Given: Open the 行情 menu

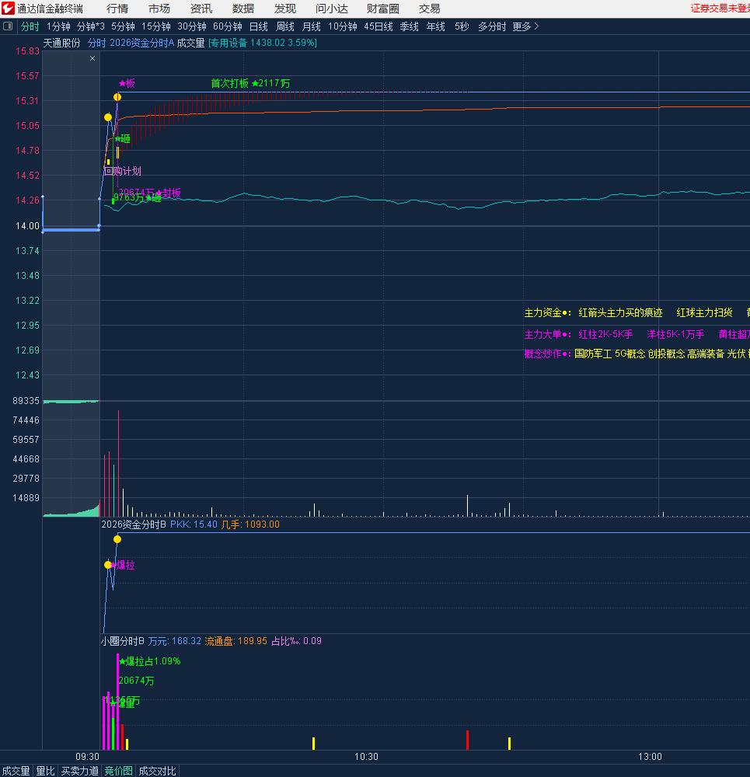Looking at the screenshot, I should [x=117, y=9].
